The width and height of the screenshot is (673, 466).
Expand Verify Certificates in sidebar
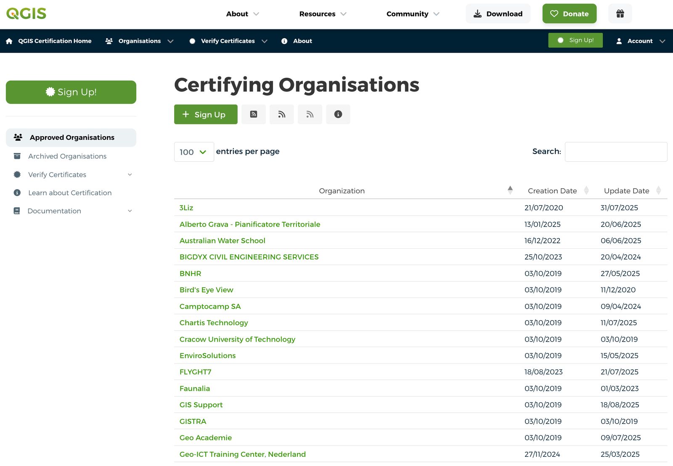coord(130,174)
